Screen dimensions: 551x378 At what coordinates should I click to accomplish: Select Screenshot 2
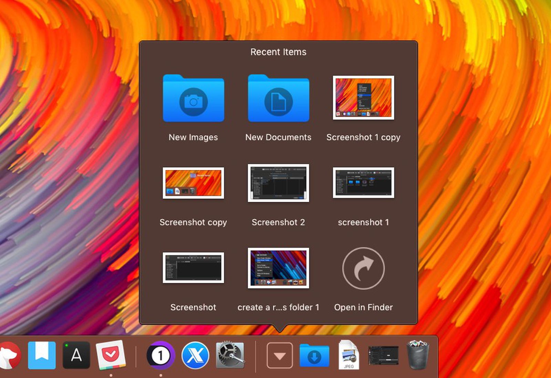coord(278,183)
